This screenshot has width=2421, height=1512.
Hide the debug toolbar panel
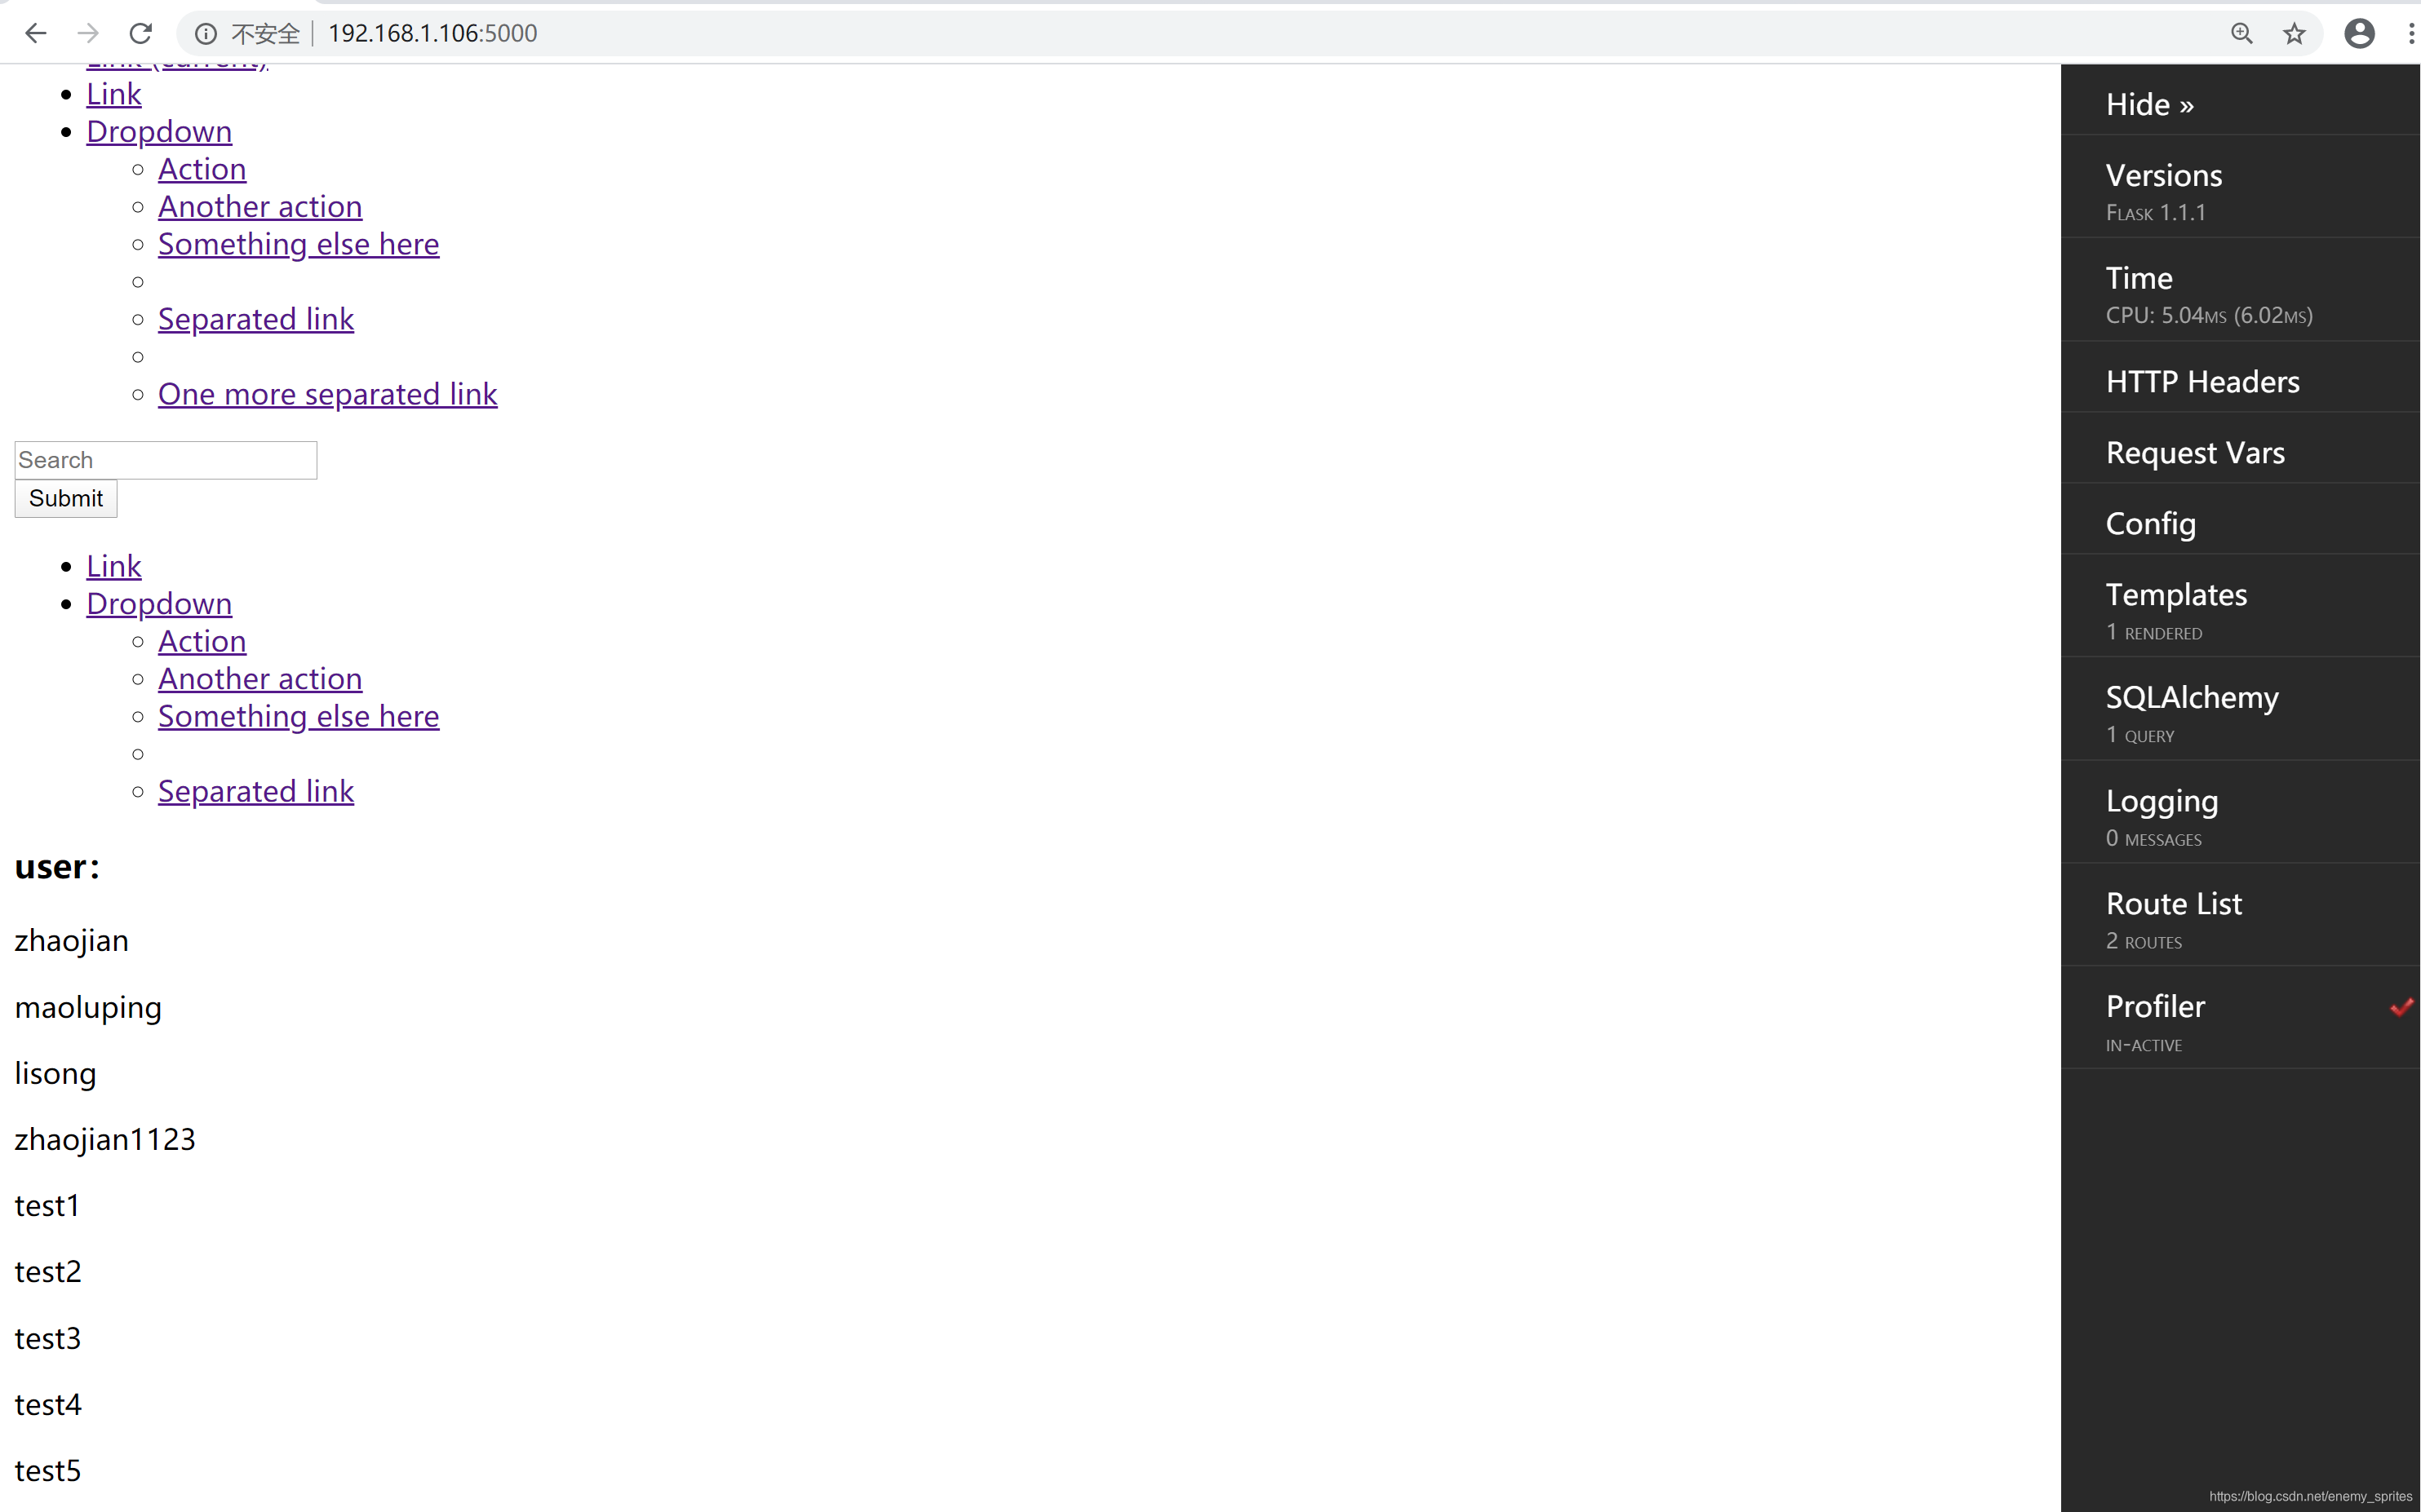point(2149,104)
